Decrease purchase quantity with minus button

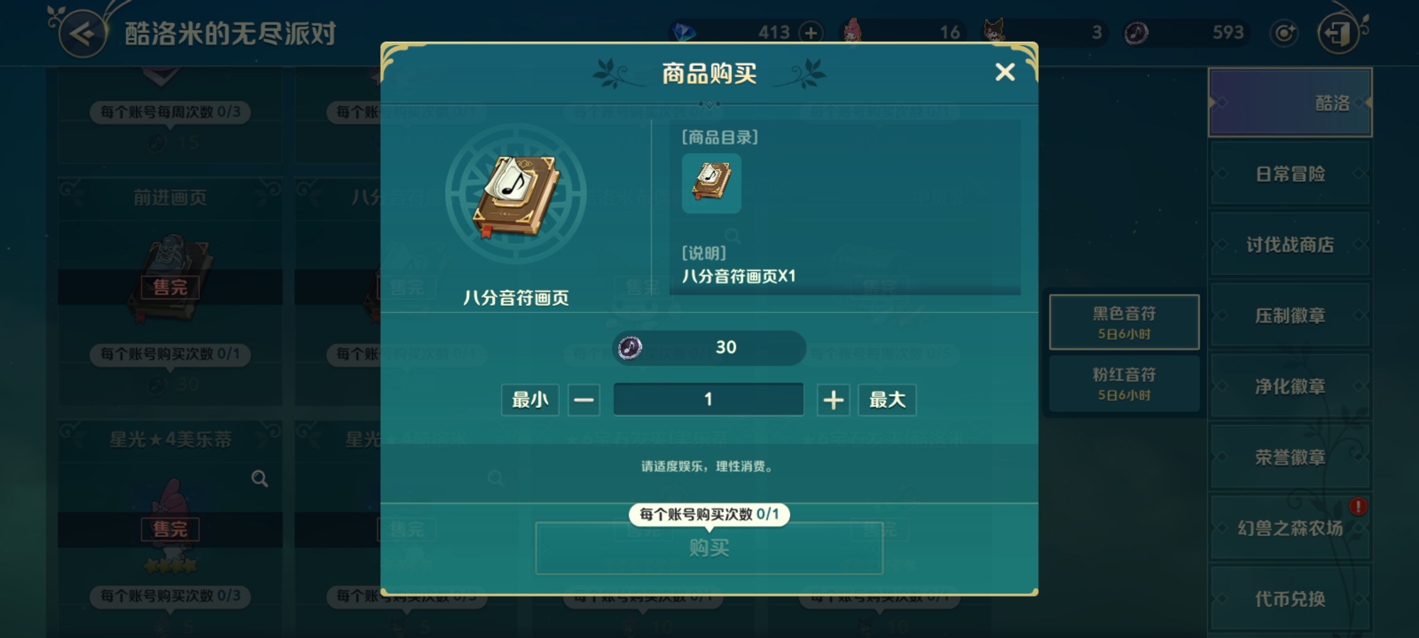coord(584,400)
